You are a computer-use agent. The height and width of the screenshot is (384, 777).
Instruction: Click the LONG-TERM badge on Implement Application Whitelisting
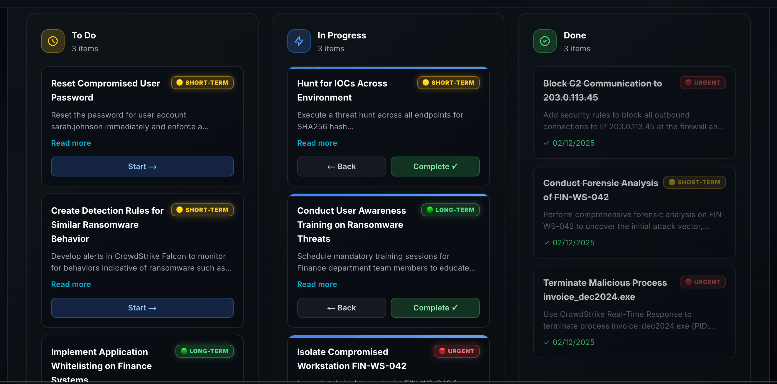tap(204, 351)
